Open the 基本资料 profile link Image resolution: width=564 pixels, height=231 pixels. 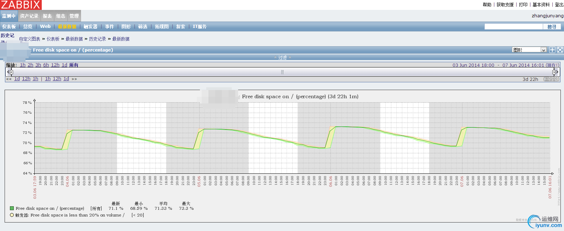pyautogui.click(x=541, y=5)
